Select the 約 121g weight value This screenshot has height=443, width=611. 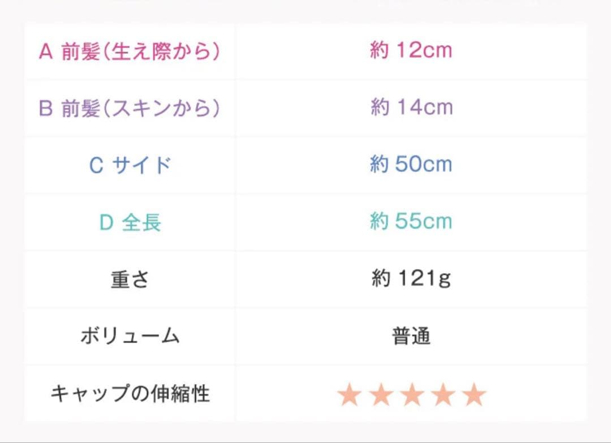tap(411, 279)
